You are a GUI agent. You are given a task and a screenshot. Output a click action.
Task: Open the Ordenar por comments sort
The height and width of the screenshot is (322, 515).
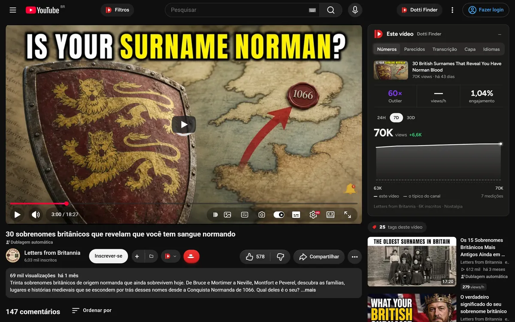coord(92,310)
